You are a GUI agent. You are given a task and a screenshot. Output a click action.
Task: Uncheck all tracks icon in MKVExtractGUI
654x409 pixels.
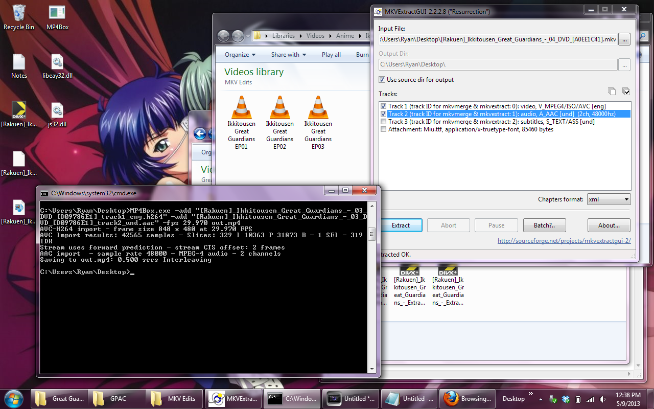click(612, 92)
